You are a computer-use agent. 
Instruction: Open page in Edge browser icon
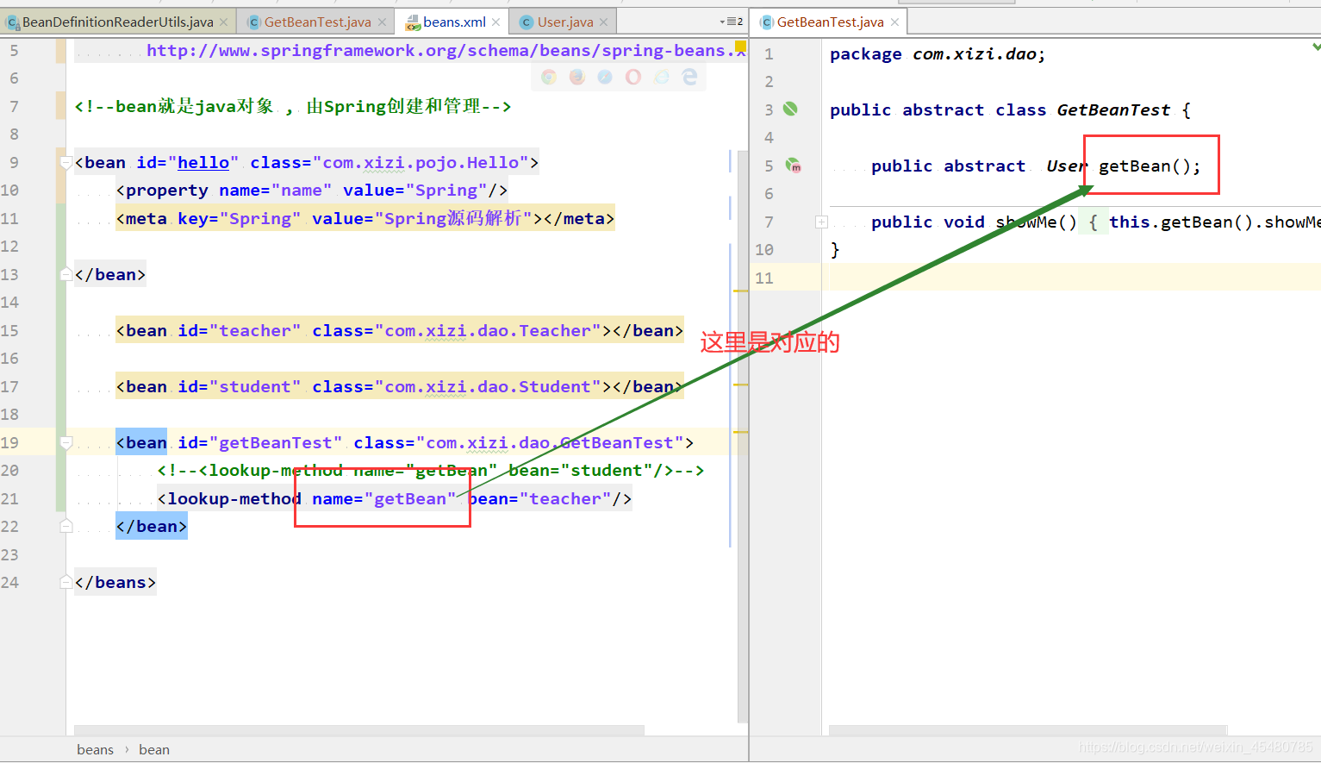point(689,78)
